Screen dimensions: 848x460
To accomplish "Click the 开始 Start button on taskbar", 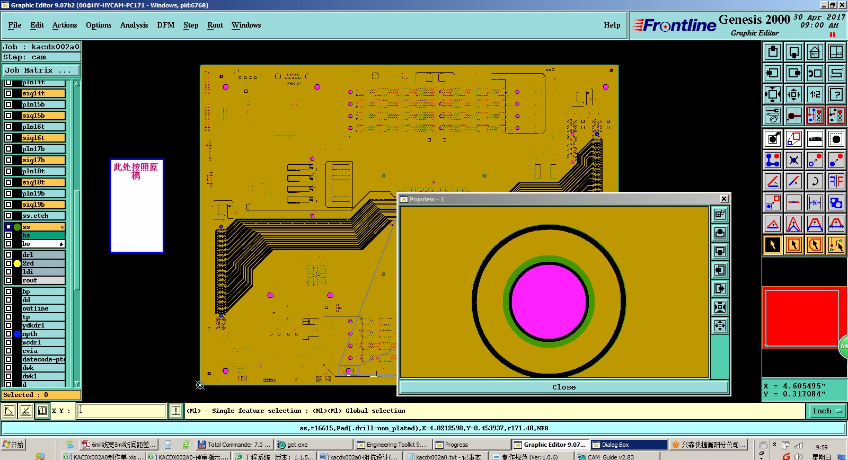I will click(x=13, y=445).
